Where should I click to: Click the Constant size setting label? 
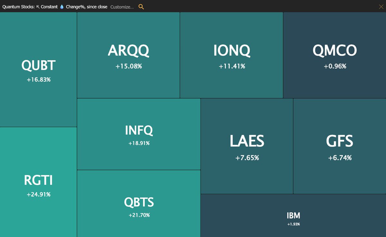coord(49,7)
